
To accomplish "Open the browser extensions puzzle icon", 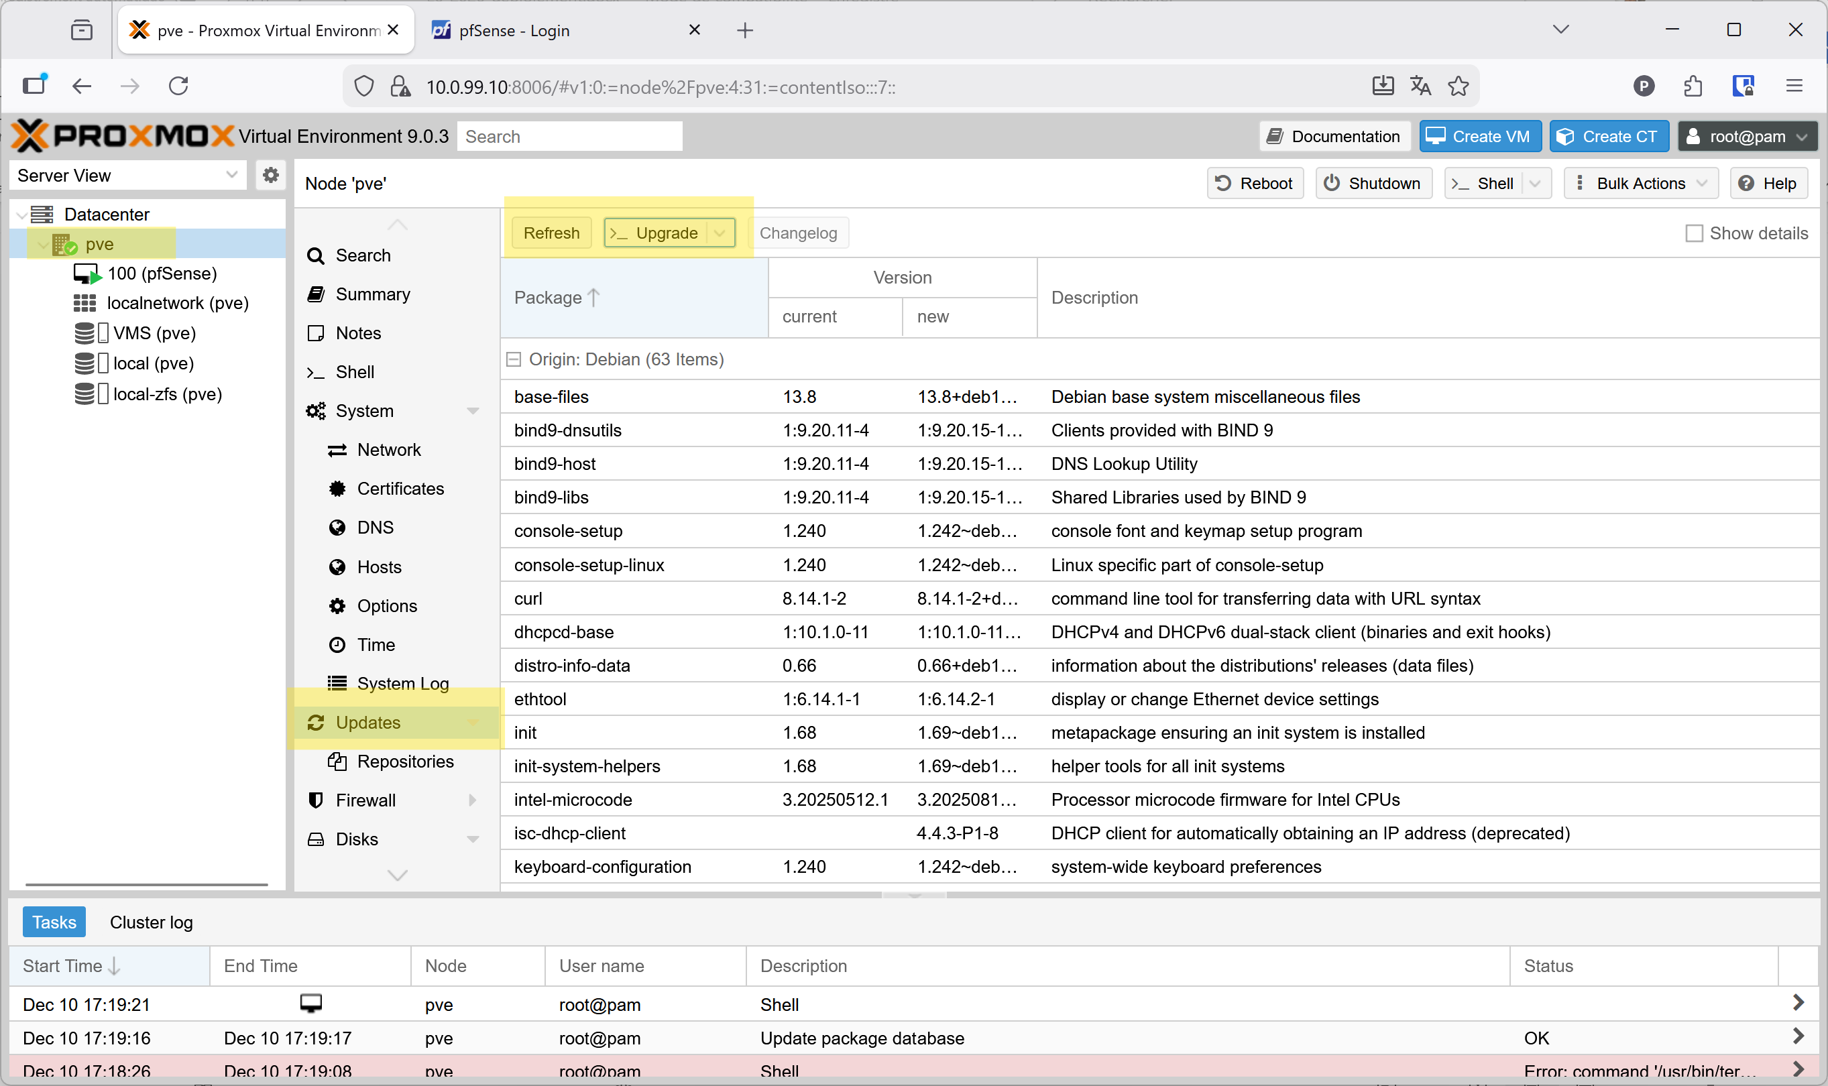I will (1693, 86).
